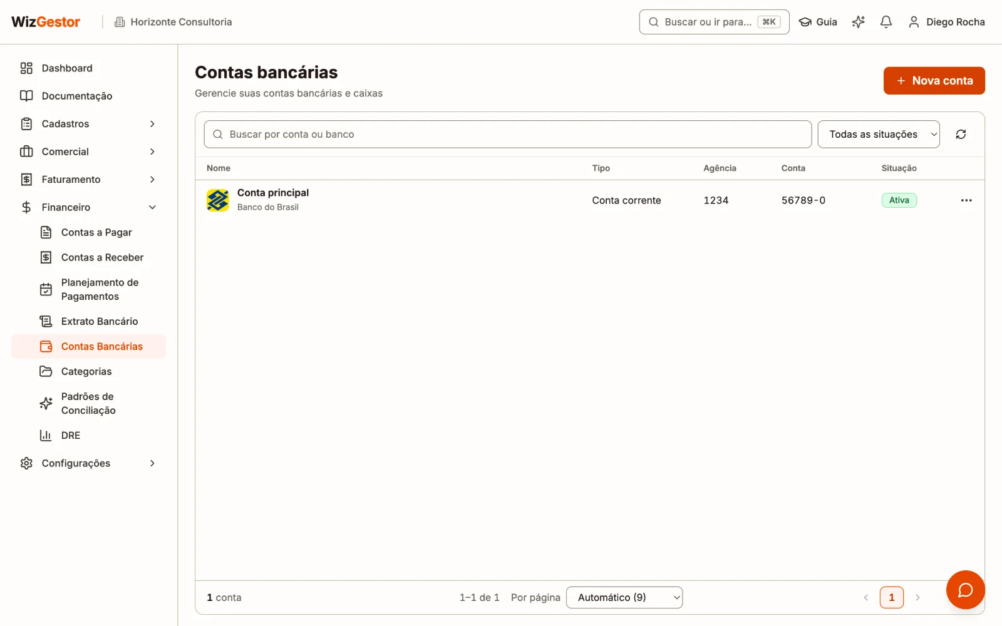Open Horizonte Consultoria company selector
This screenshot has height=626, width=1002.
(x=173, y=22)
